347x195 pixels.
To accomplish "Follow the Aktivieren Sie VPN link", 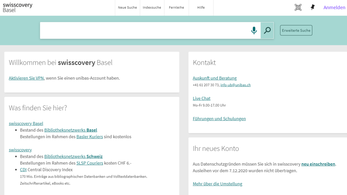I will (x=26, y=78).
